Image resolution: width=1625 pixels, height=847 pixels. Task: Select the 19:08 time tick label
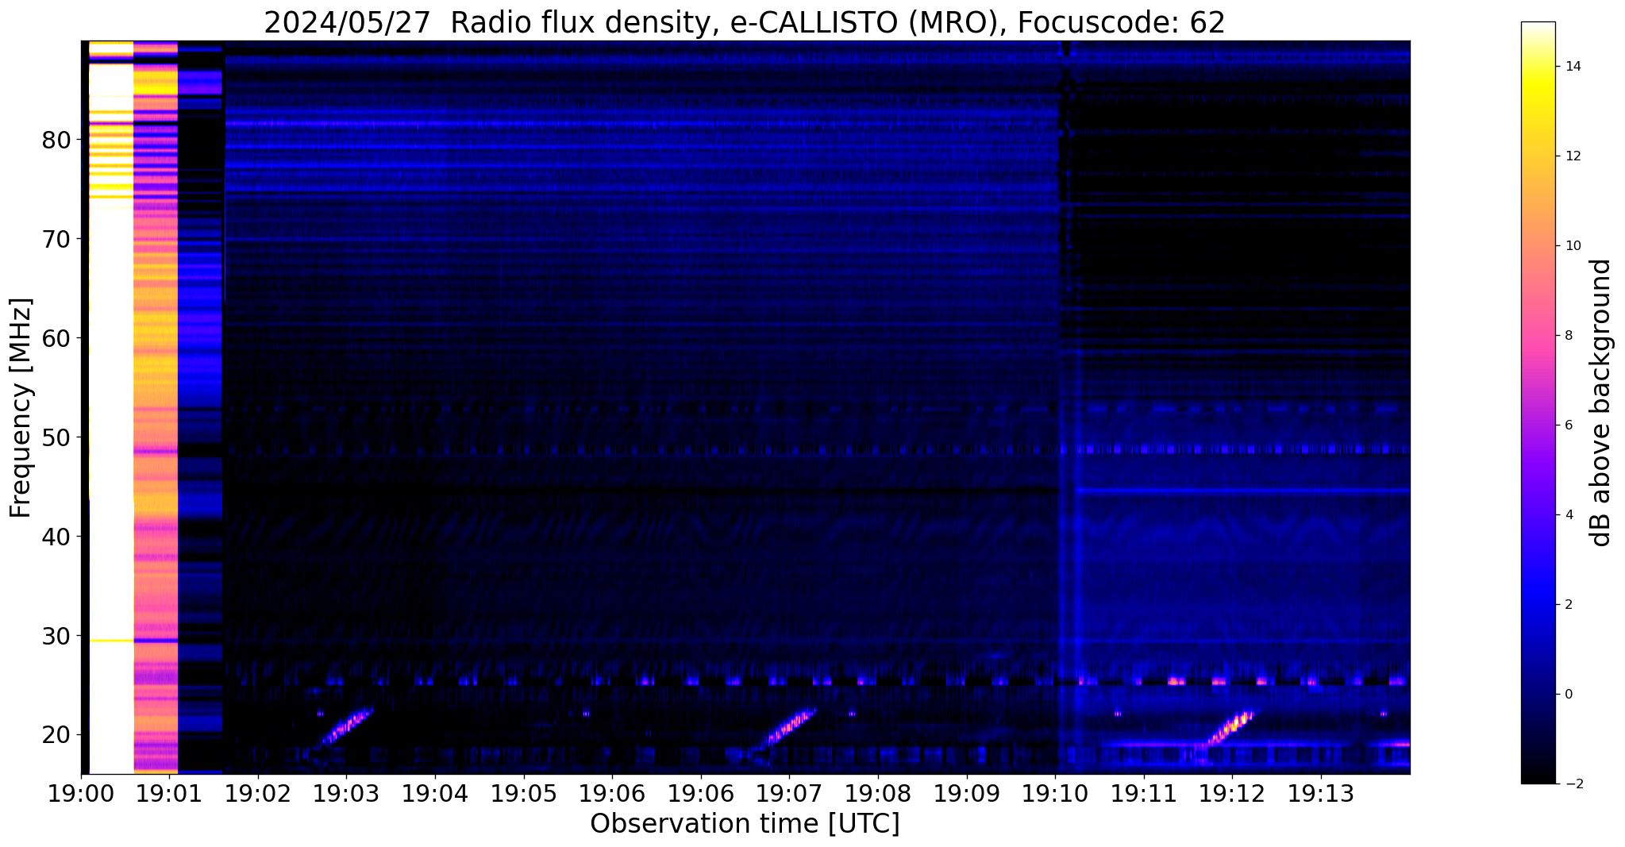pos(878,794)
